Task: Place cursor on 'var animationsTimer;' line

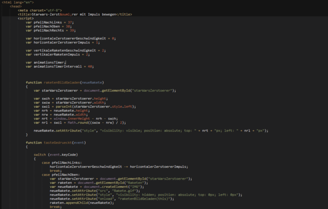Action: pos(46,63)
